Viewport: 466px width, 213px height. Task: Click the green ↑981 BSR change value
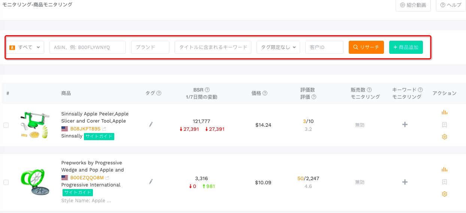[x=208, y=186]
